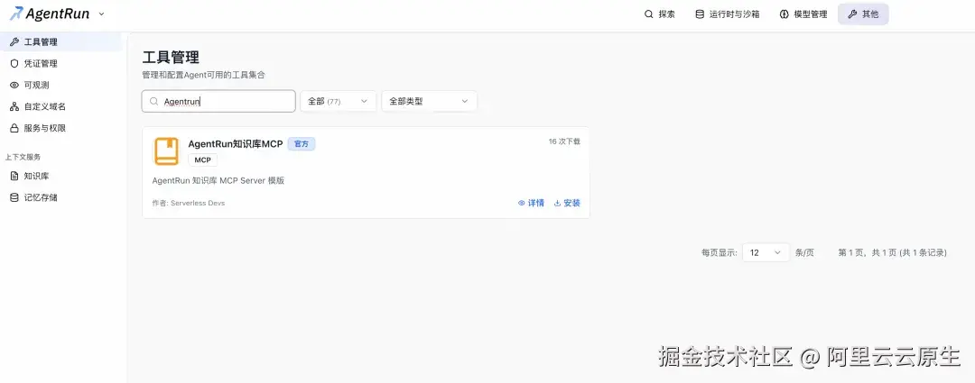Open the 12 items per page dropdown
Image resolution: width=975 pixels, height=383 pixels.
(x=766, y=252)
